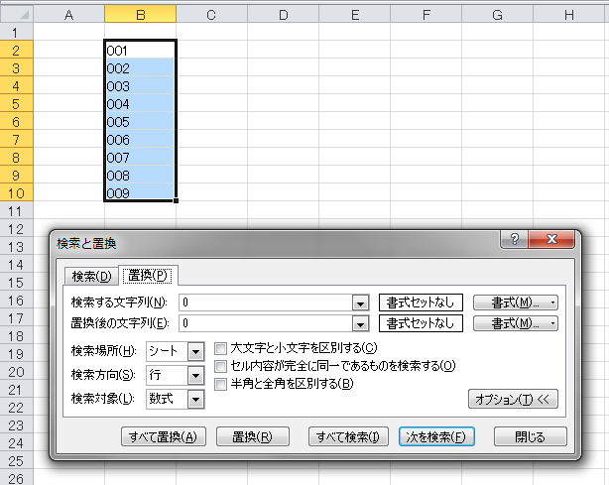This screenshot has height=485, width=609.
Task: Open the 書式(M) menu for search string
Action: click(x=516, y=303)
